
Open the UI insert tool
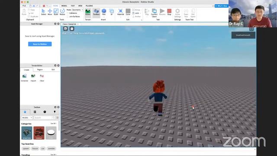(x=112, y=12)
